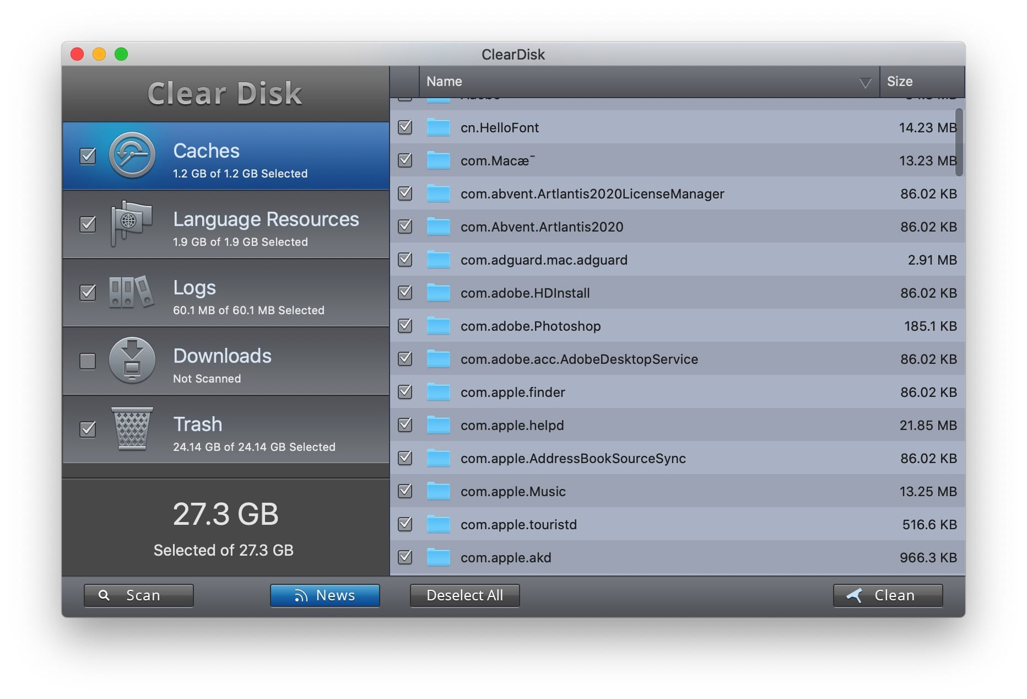The height and width of the screenshot is (699, 1027).
Task: Click the com.abvent.Artlantis2020LicenseManager folder icon
Action: tap(439, 193)
